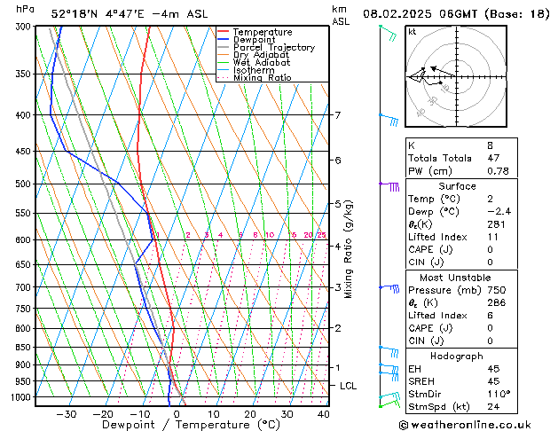This screenshot has width=558, height=431.
Task: Click the 'Mixing Ratio (g/kg)' vertical axis label
Action: pos(349,249)
